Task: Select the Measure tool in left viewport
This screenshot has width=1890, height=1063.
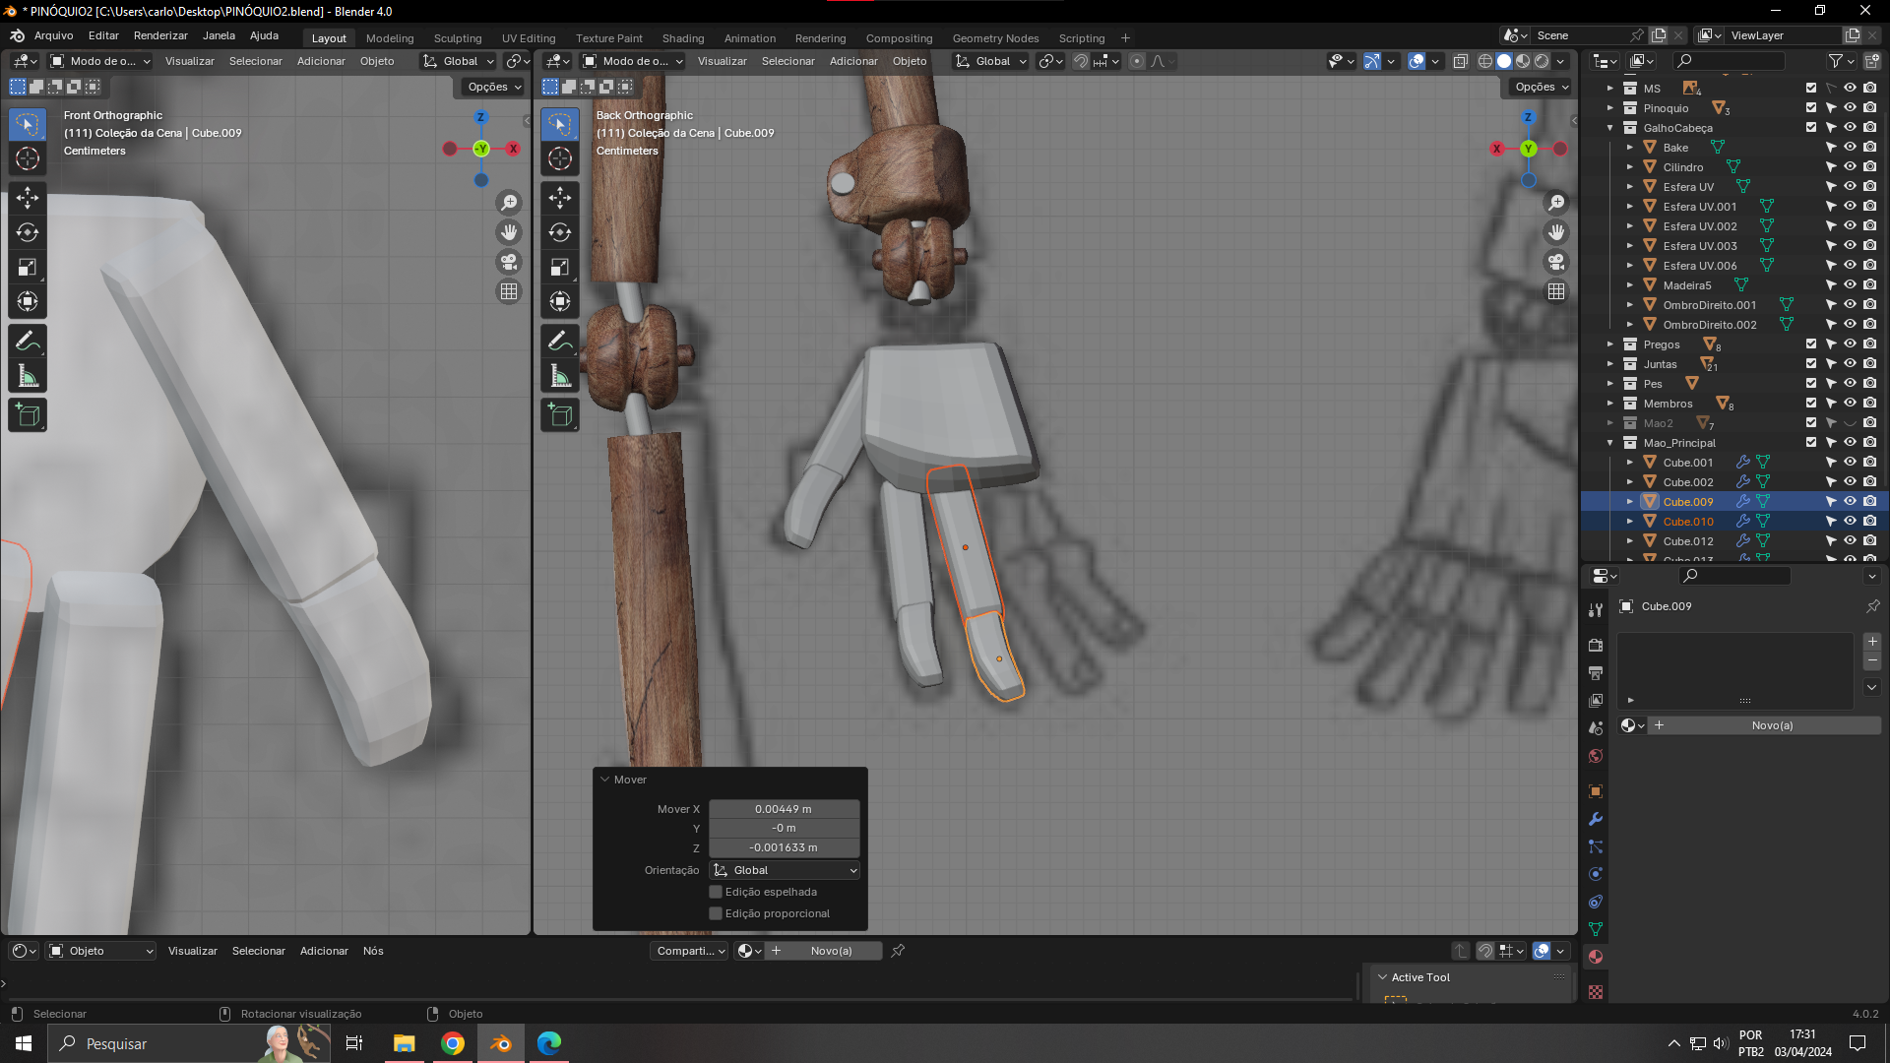Action: coord(28,376)
